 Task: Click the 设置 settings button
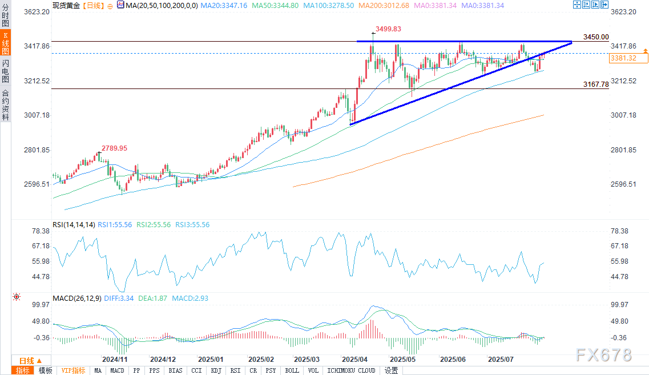pyautogui.click(x=391, y=370)
